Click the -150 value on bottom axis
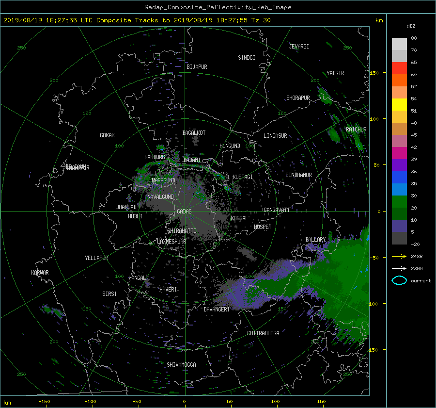Screen dimensions: 436x408 click(44, 401)
